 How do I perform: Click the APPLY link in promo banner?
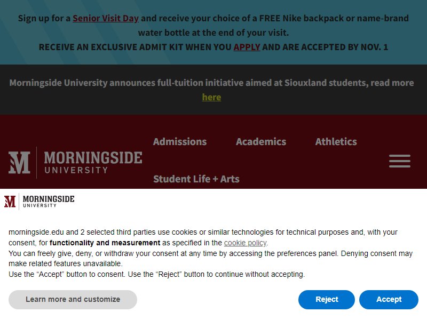[247, 47]
